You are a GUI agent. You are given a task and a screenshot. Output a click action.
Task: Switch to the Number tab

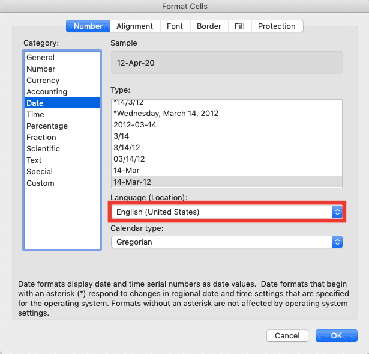(88, 26)
